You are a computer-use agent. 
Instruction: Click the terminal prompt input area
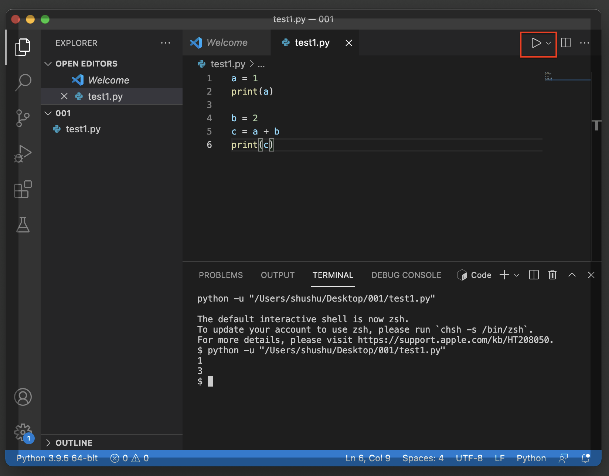(x=210, y=381)
